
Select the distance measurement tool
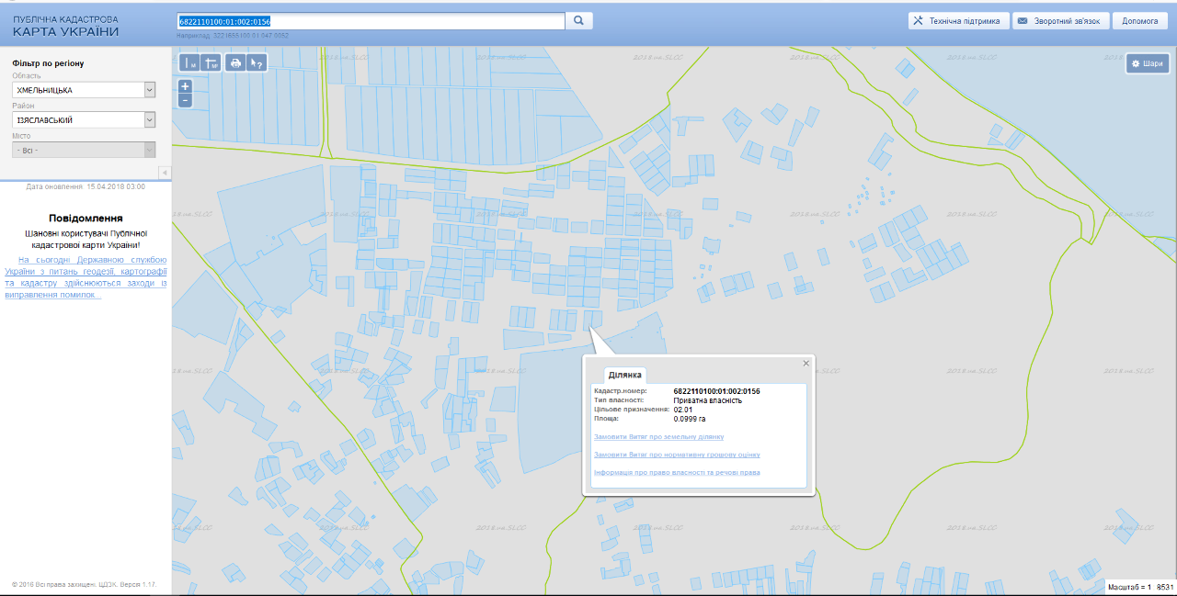[x=189, y=63]
